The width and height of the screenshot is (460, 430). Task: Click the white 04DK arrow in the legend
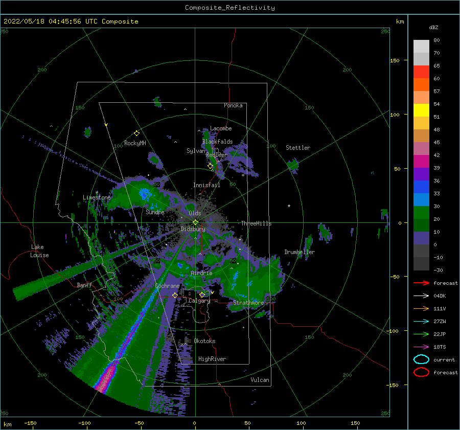click(421, 296)
